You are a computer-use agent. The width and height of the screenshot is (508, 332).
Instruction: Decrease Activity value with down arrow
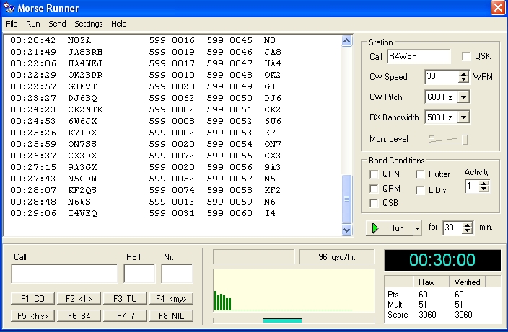click(483, 189)
